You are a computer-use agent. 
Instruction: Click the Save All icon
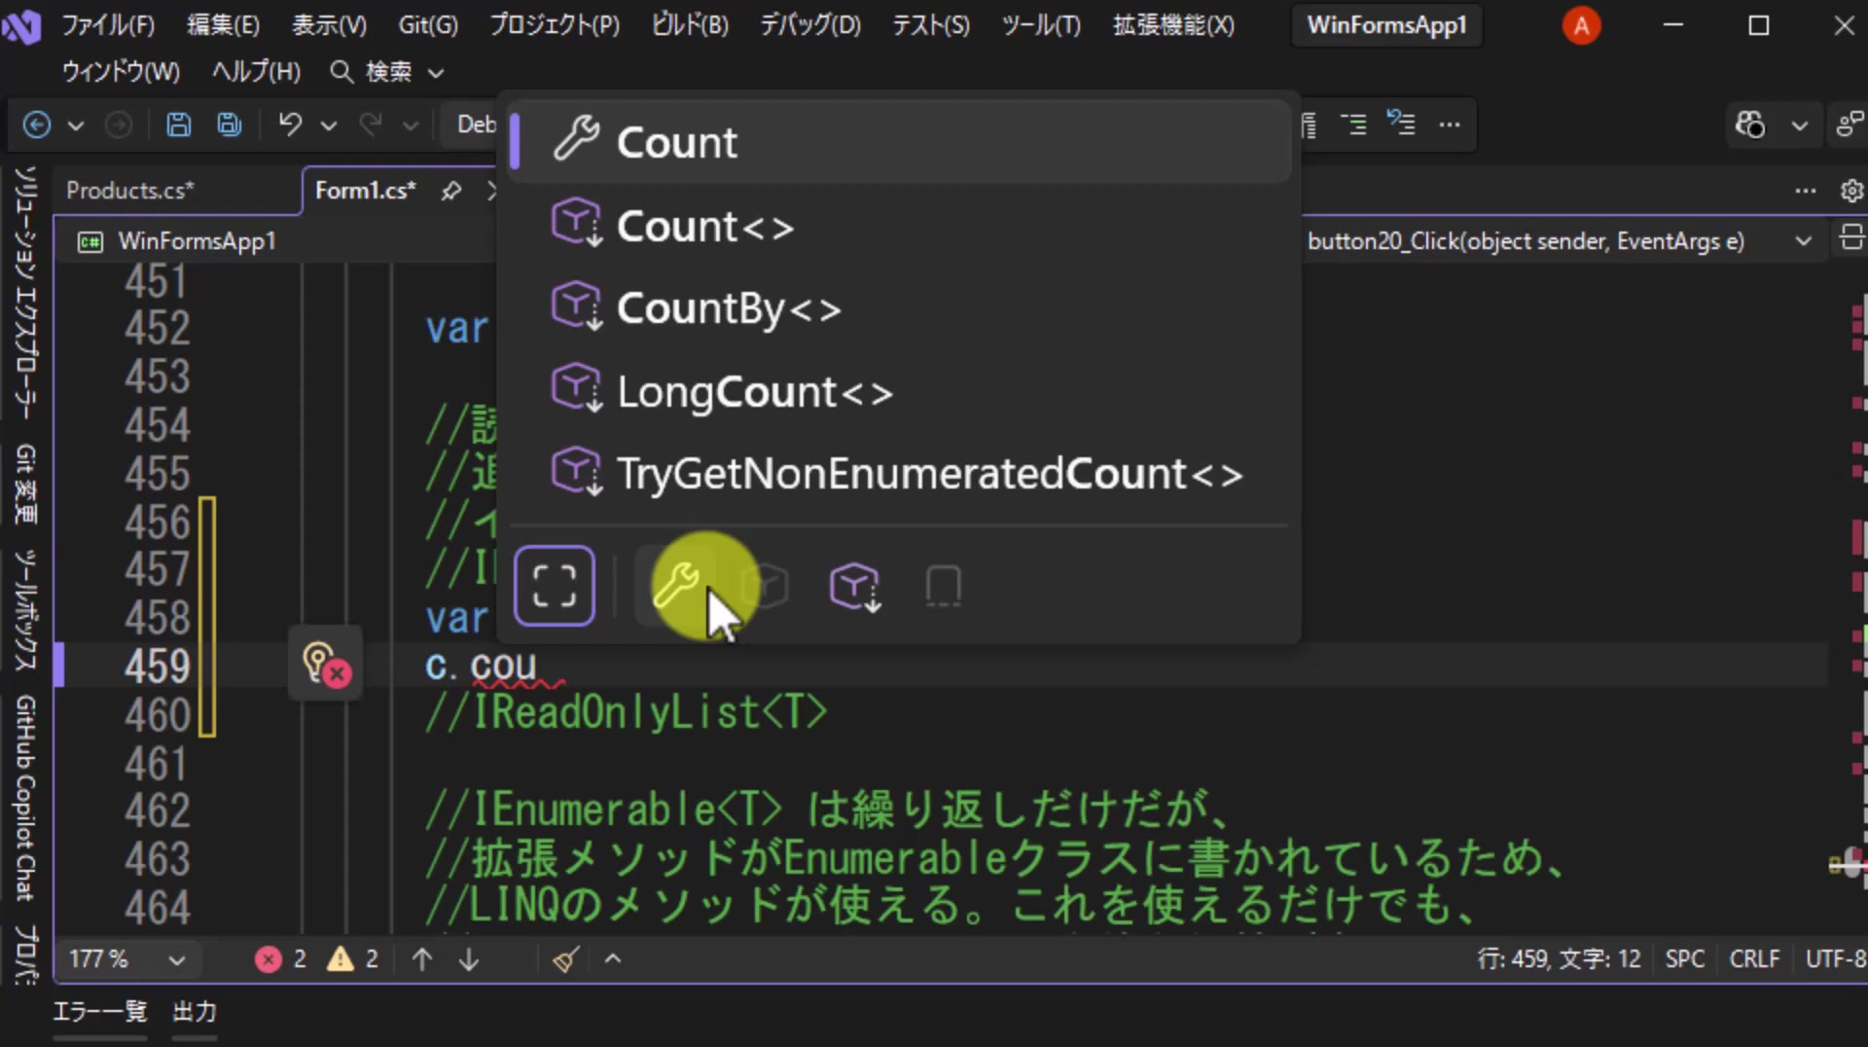230,125
